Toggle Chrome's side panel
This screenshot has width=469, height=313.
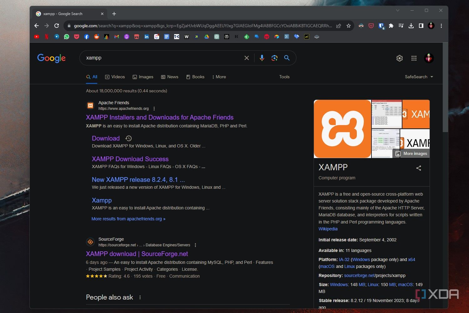(x=421, y=26)
